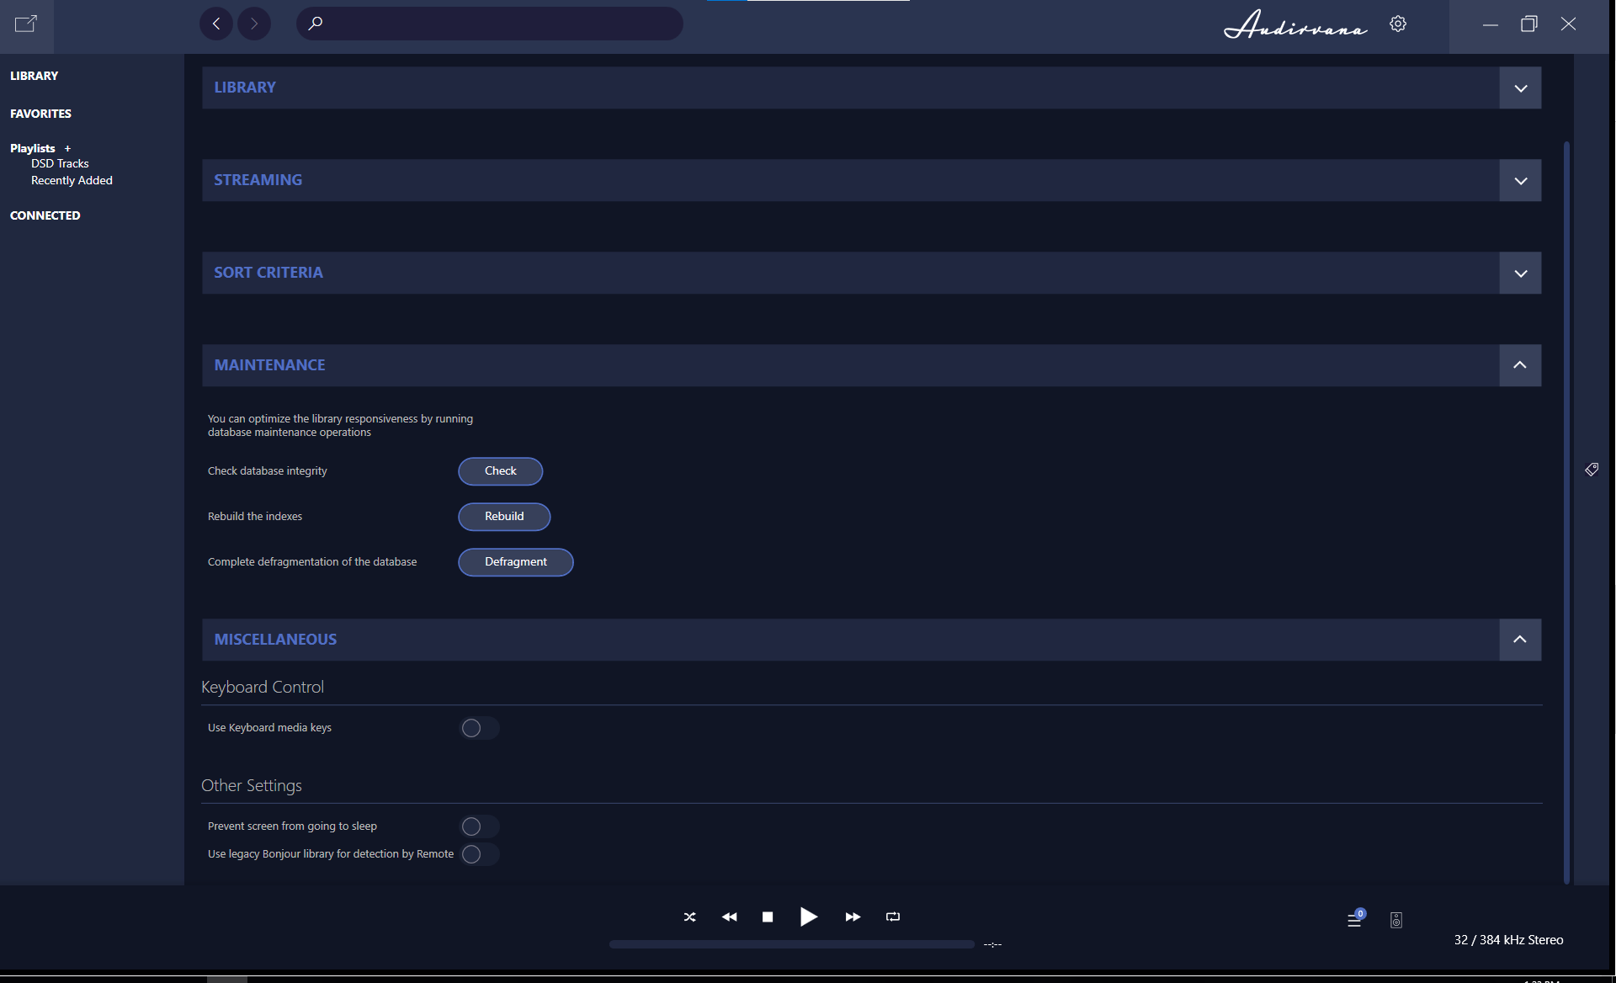Image resolution: width=1616 pixels, height=983 pixels.
Task: Skip ahead with the fast-forward icon
Action: 853,917
